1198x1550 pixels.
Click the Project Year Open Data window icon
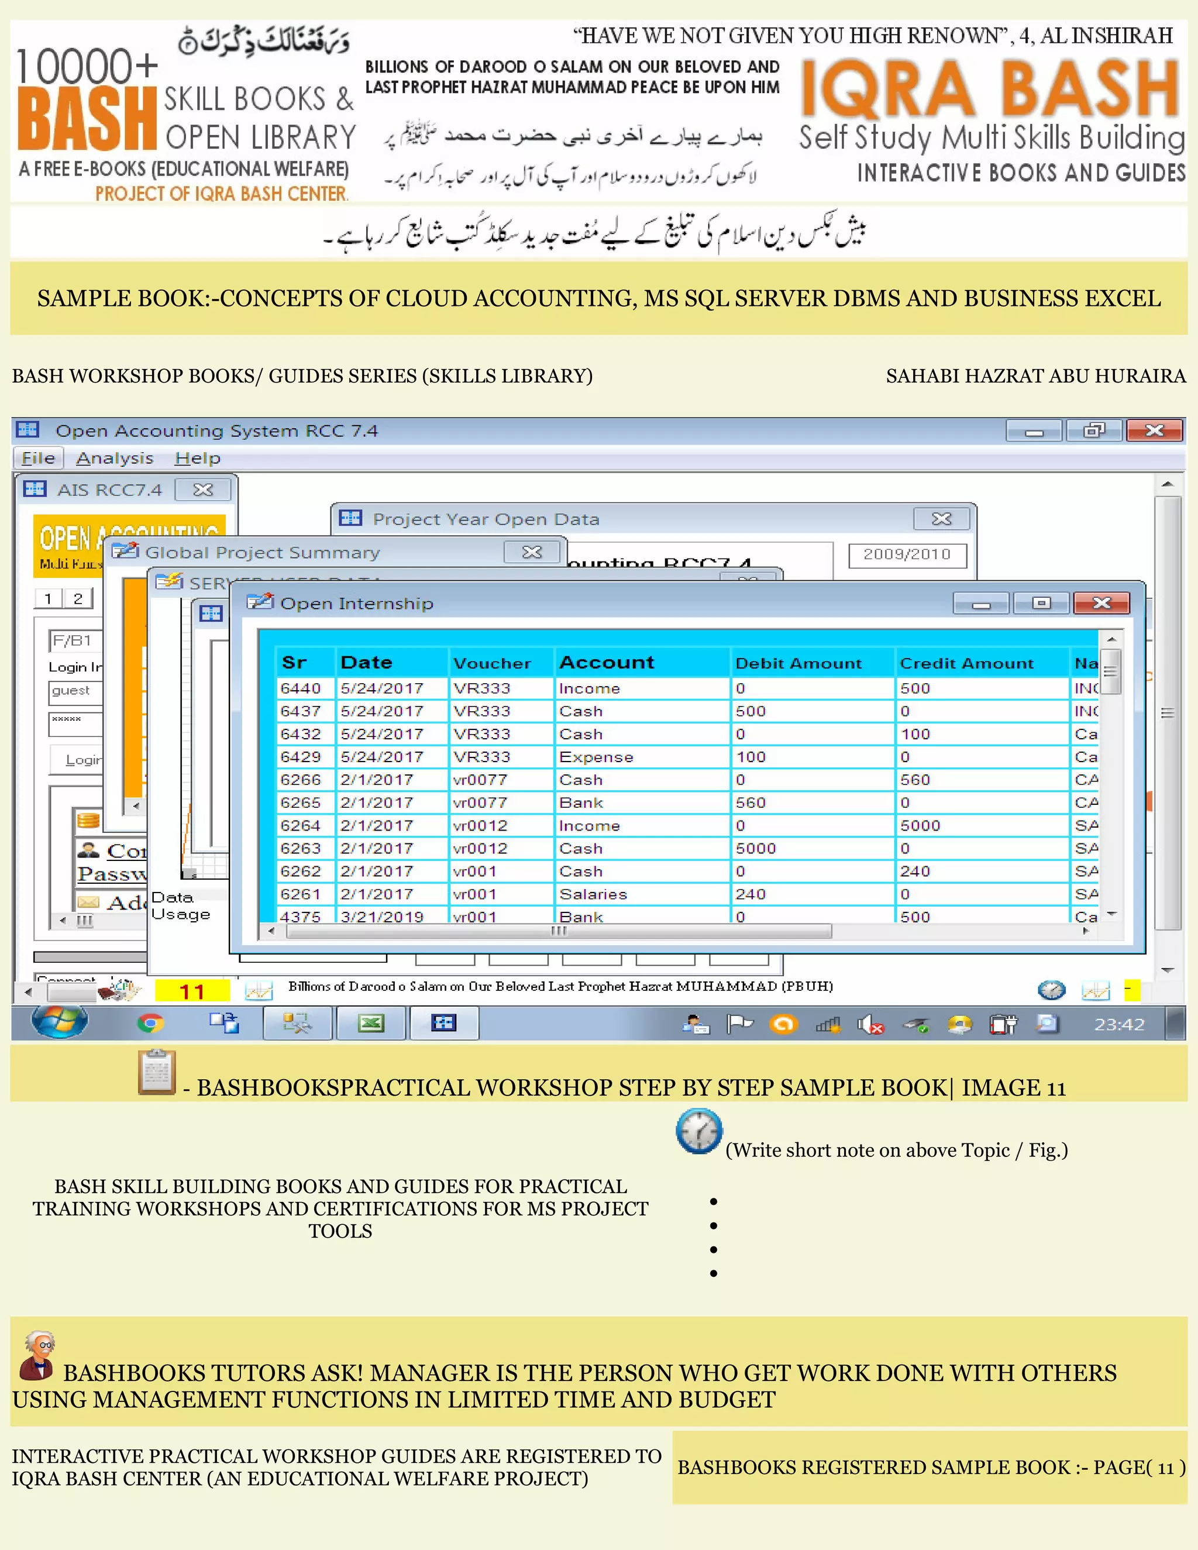pyautogui.click(x=350, y=518)
